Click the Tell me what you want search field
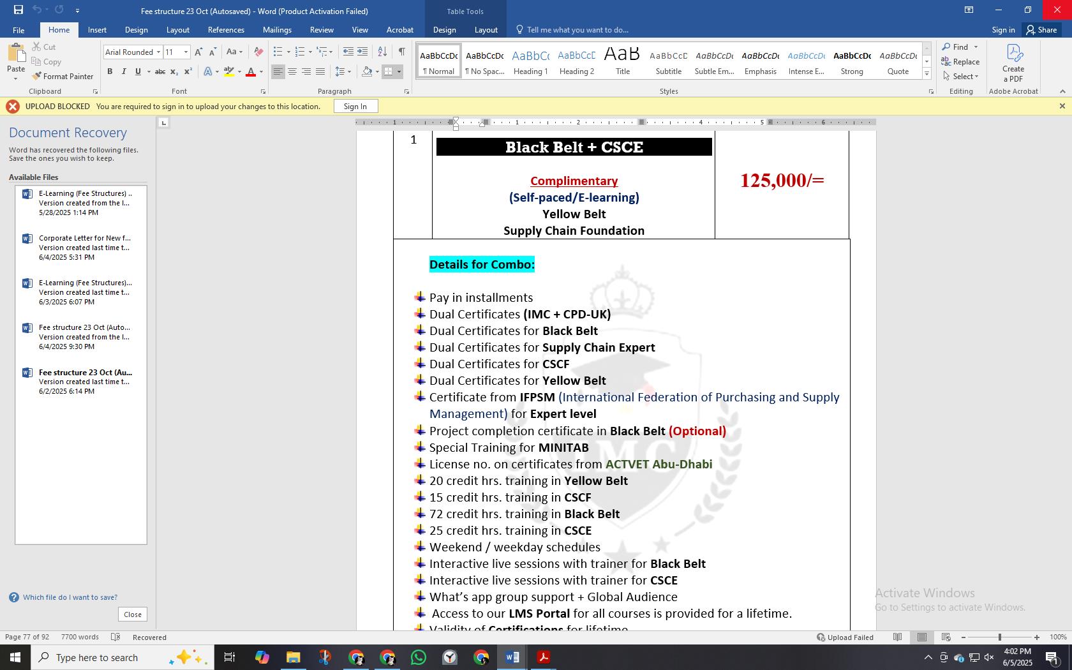 pyautogui.click(x=577, y=30)
